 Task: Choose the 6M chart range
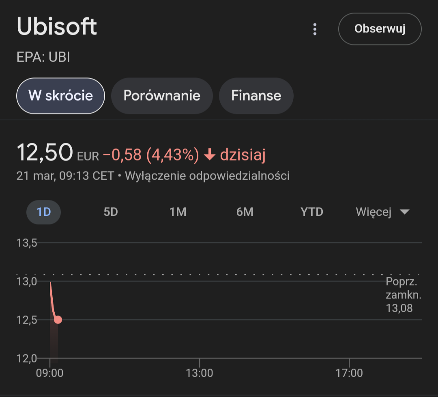point(245,212)
